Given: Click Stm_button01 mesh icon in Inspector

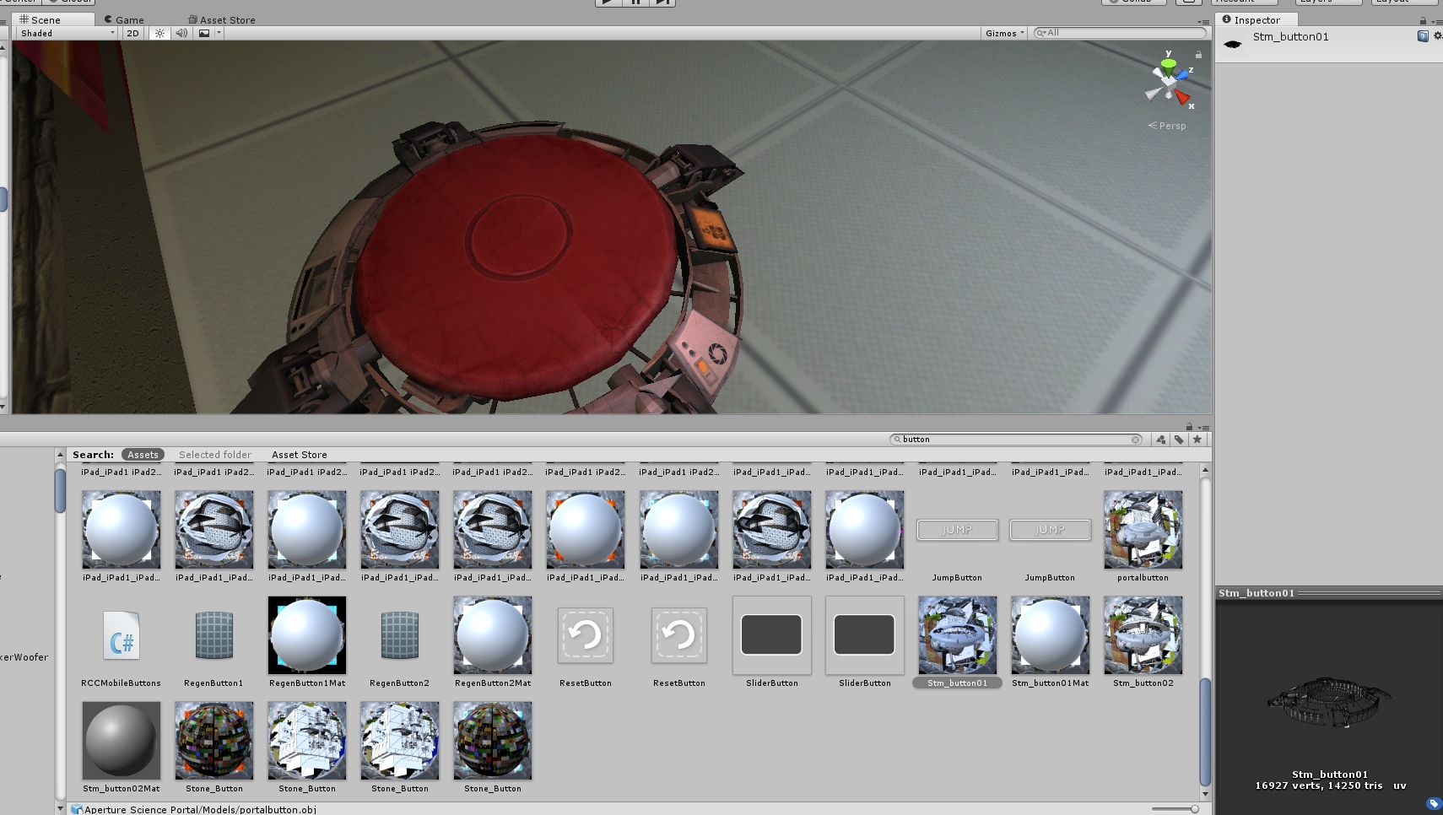Looking at the screenshot, I should pyautogui.click(x=1233, y=44).
